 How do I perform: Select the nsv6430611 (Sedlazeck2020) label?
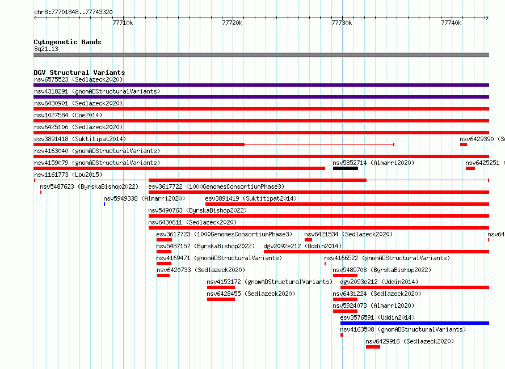tap(192, 222)
